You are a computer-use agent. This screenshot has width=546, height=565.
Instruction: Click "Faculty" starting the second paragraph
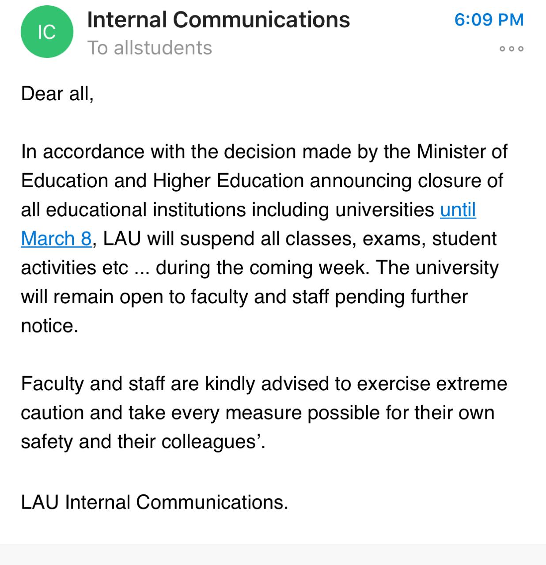pyautogui.click(x=52, y=384)
